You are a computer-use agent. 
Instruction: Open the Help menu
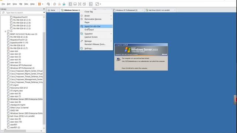click(x=32, y=4)
